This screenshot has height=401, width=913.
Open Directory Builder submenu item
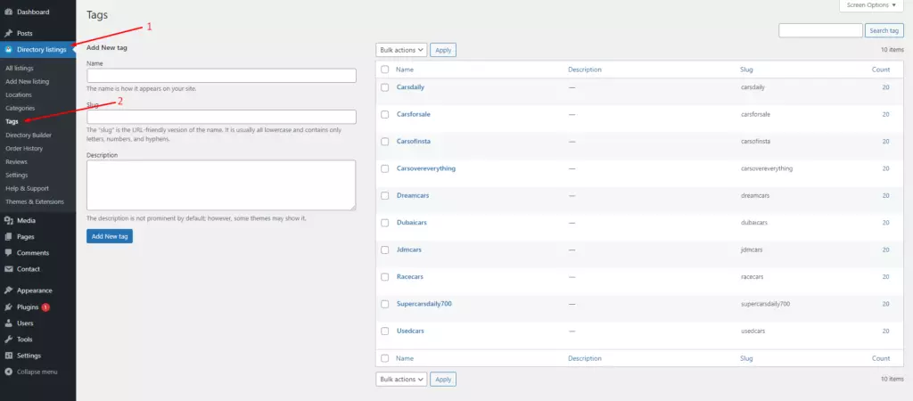[29, 135]
